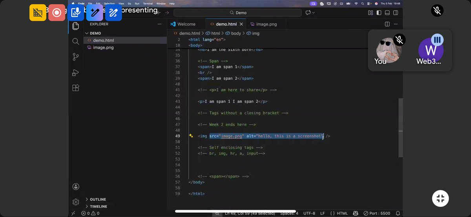Click the remote window icon in status bar
The width and height of the screenshot is (471, 217).
(x=73, y=213)
